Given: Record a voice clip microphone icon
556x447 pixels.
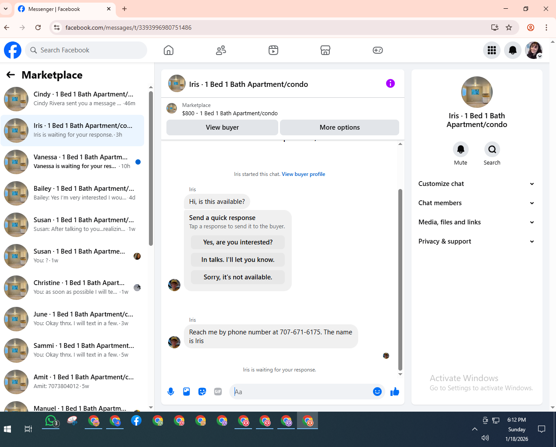Looking at the screenshot, I should tap(171, 392).
